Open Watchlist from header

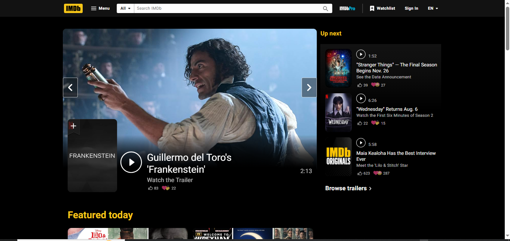coord(382,8)
